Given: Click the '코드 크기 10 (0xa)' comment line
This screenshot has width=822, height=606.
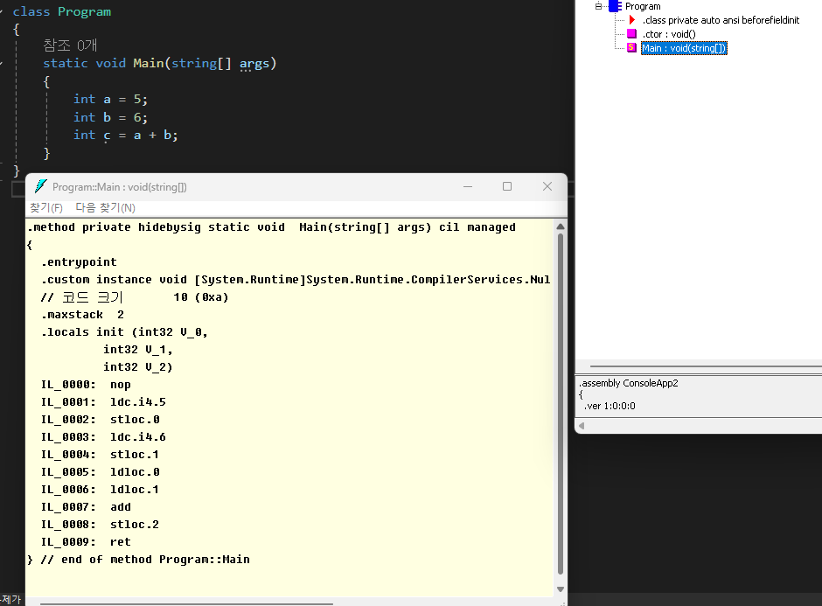Looking at the screenshot, I should click(x=135, y=297).
